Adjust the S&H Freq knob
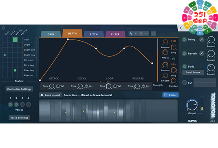218x148 pixels. (174, 70)
